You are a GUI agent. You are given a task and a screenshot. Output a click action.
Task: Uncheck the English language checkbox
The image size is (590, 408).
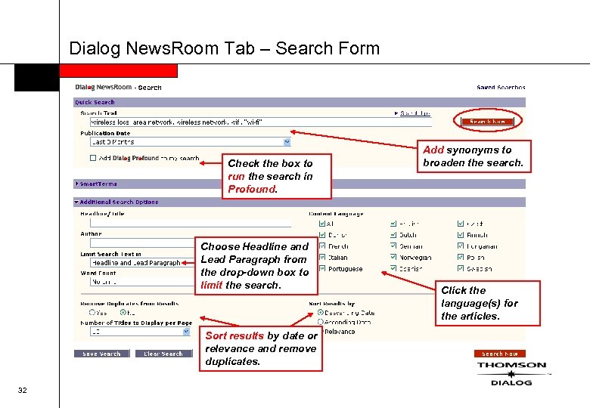click(x=393, y=224)
